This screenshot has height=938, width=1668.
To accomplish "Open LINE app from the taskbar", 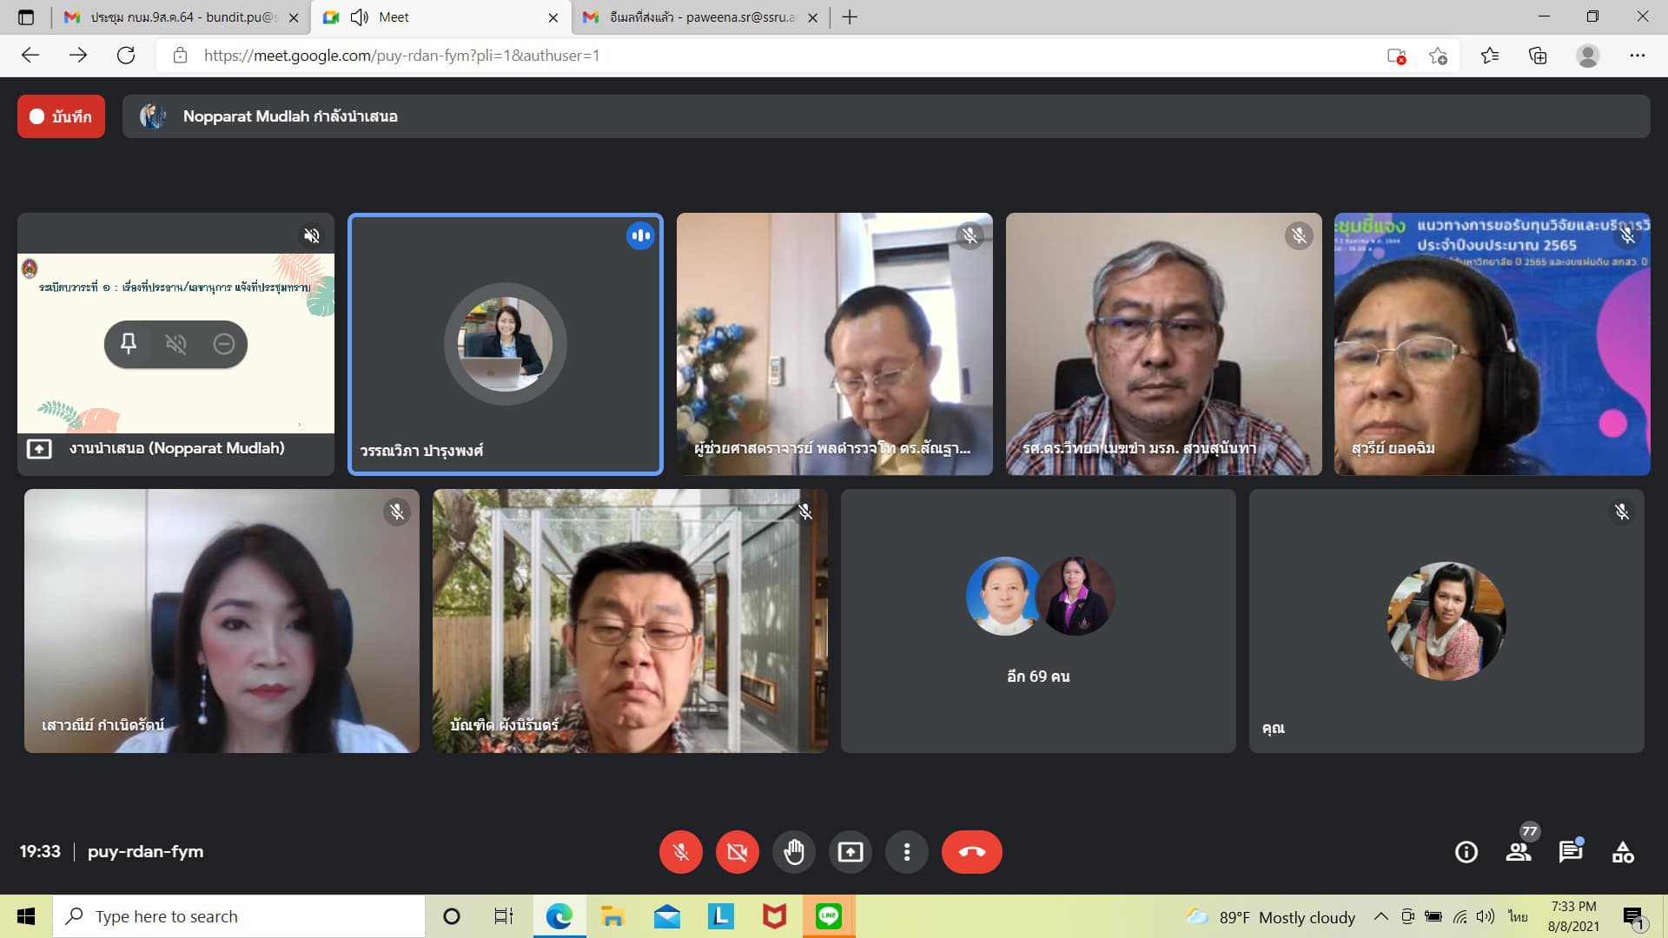I will tap(828, 916).
